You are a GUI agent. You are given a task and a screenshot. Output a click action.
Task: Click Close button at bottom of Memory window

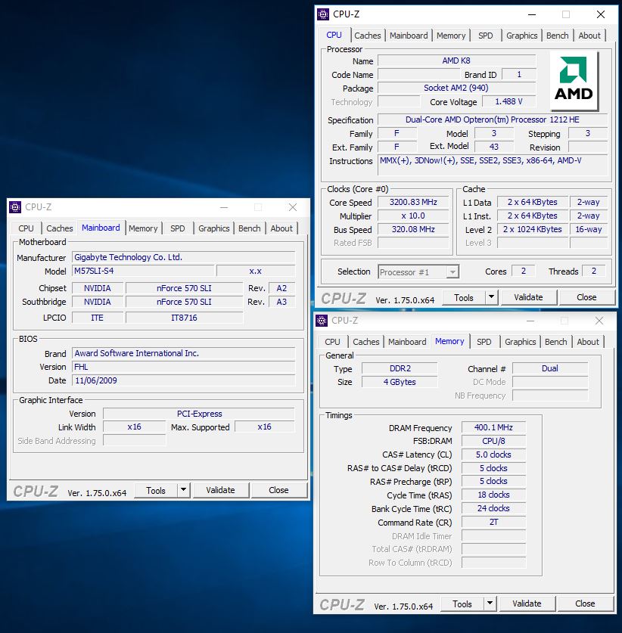pos(585,604)
